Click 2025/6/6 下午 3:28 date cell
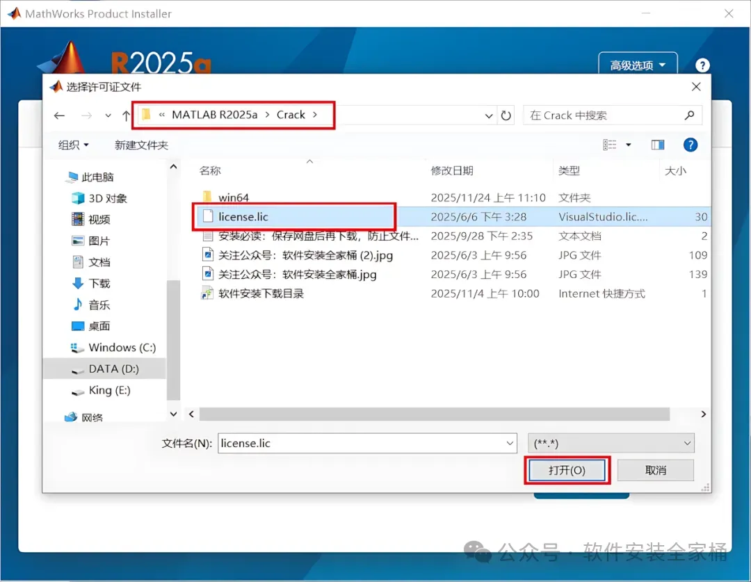Image resolution: width=751 pixels, height=582 pixels. click(478, 216)
